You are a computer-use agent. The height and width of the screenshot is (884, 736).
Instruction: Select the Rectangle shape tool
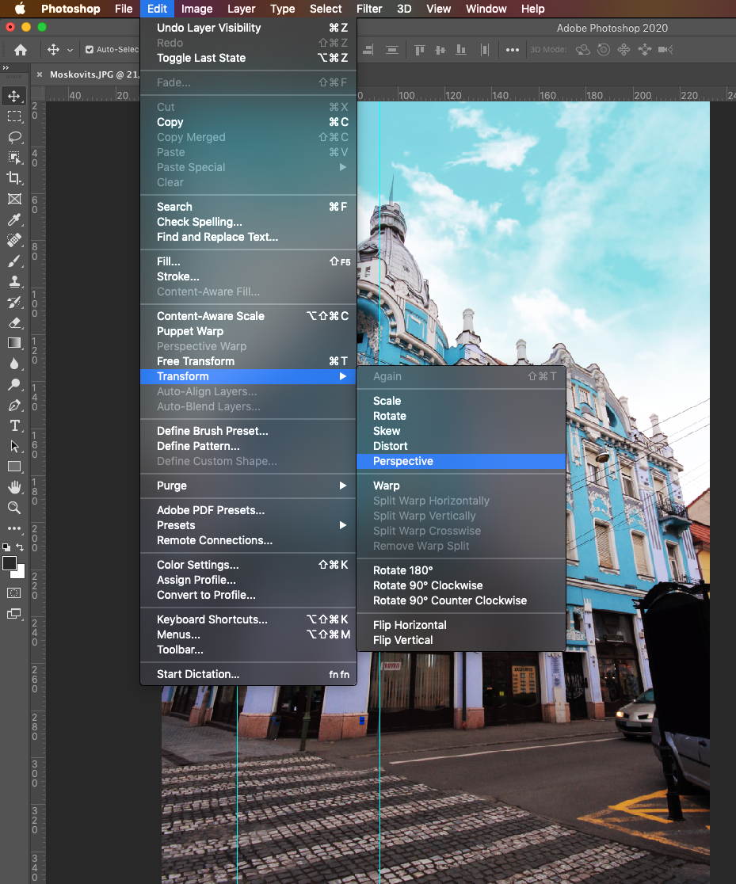click(14, 467)
